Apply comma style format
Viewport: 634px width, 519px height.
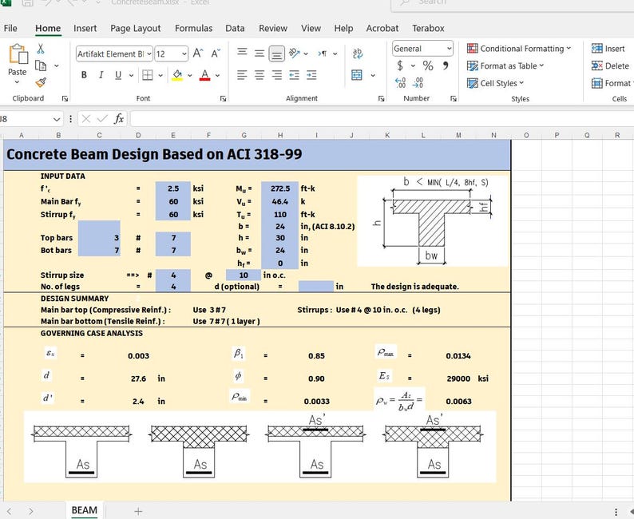coord(446,65)
